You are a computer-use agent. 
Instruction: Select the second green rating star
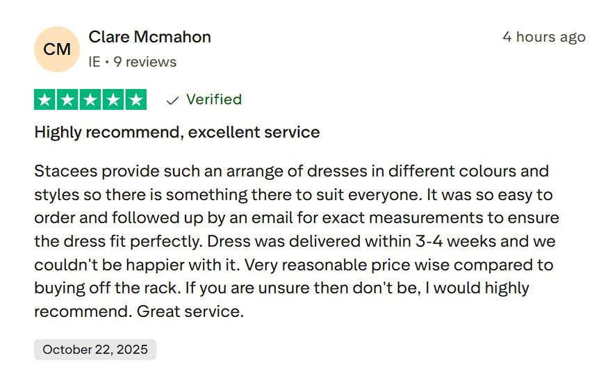click(68, 100)
